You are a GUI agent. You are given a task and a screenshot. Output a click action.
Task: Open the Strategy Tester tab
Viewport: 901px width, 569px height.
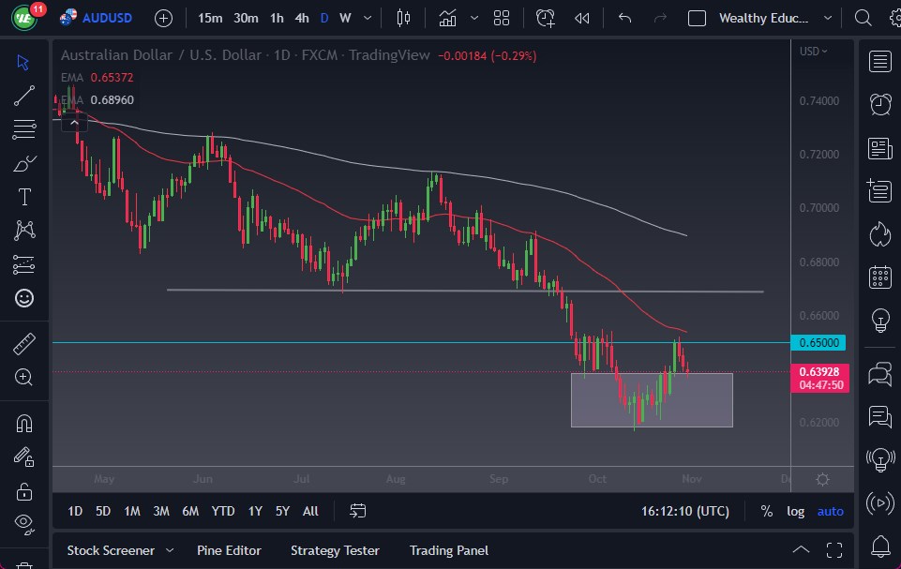(335, 550)
